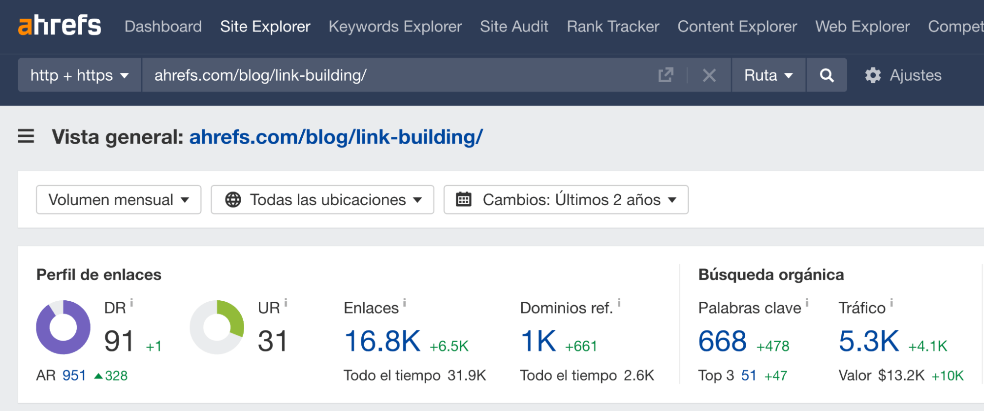Go to Dashboard tab

163,26
